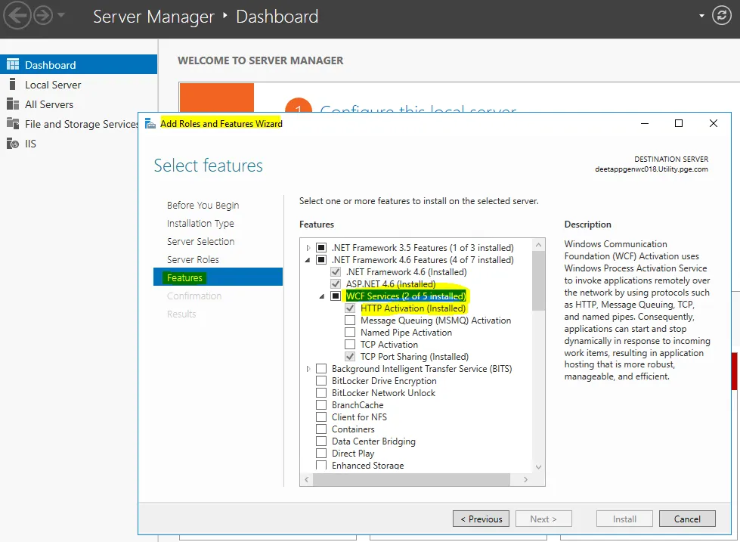Select .NET Framework 4.6 (Installed) row text

(406, 272)
